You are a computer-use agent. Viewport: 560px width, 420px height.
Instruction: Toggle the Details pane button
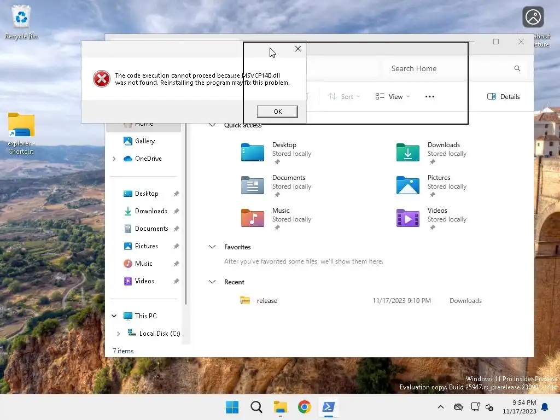(x=503, y=96)
